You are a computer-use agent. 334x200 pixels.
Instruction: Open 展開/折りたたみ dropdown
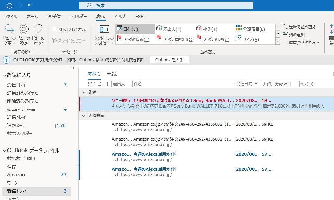(301, 42)
